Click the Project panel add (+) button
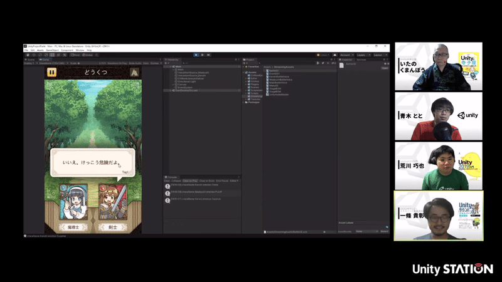 pos(245,63)
